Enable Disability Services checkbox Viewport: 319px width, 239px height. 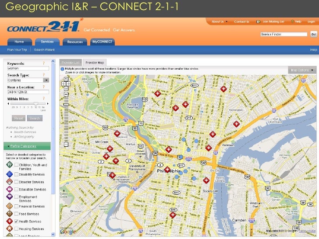click(17, 174)
